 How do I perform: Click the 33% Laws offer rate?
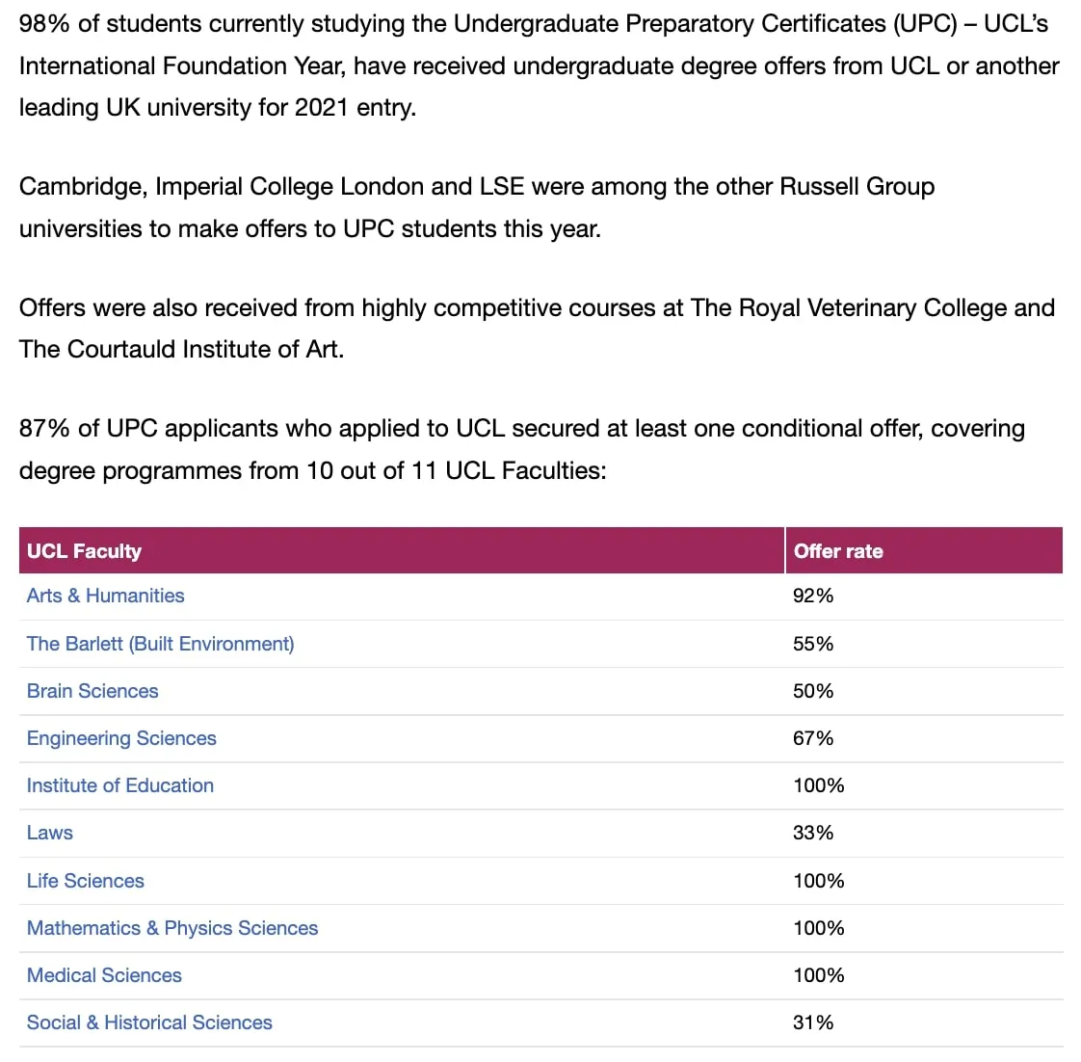813,833
